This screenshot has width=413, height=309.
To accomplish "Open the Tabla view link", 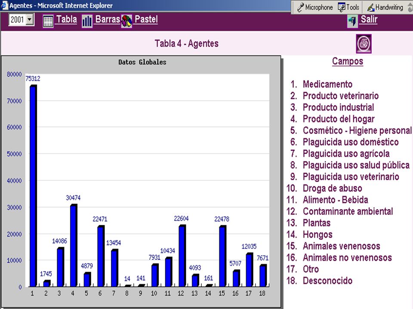I will pyautogui.click(x=67, y=19).
